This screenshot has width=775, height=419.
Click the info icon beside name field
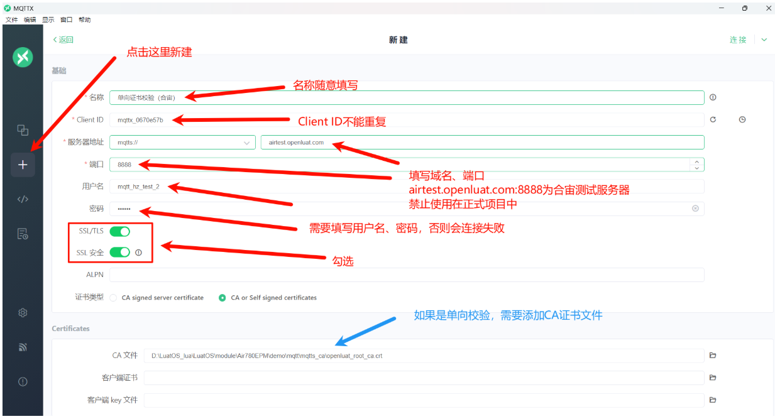tap(713, 97)
